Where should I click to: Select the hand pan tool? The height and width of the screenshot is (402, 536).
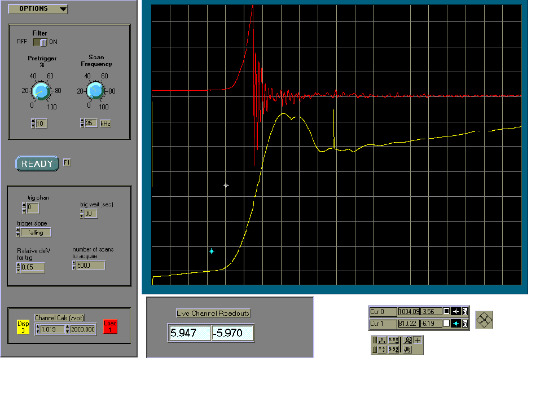[x=408, y=350]
